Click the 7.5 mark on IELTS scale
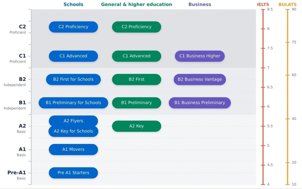The height and width of the screenshot is (189, 302). tap(270, 48)
